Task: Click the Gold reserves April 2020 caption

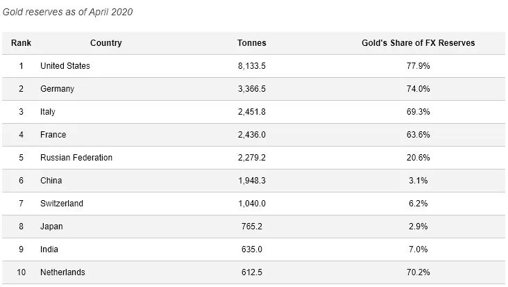Action: click(x=68, y=12)
